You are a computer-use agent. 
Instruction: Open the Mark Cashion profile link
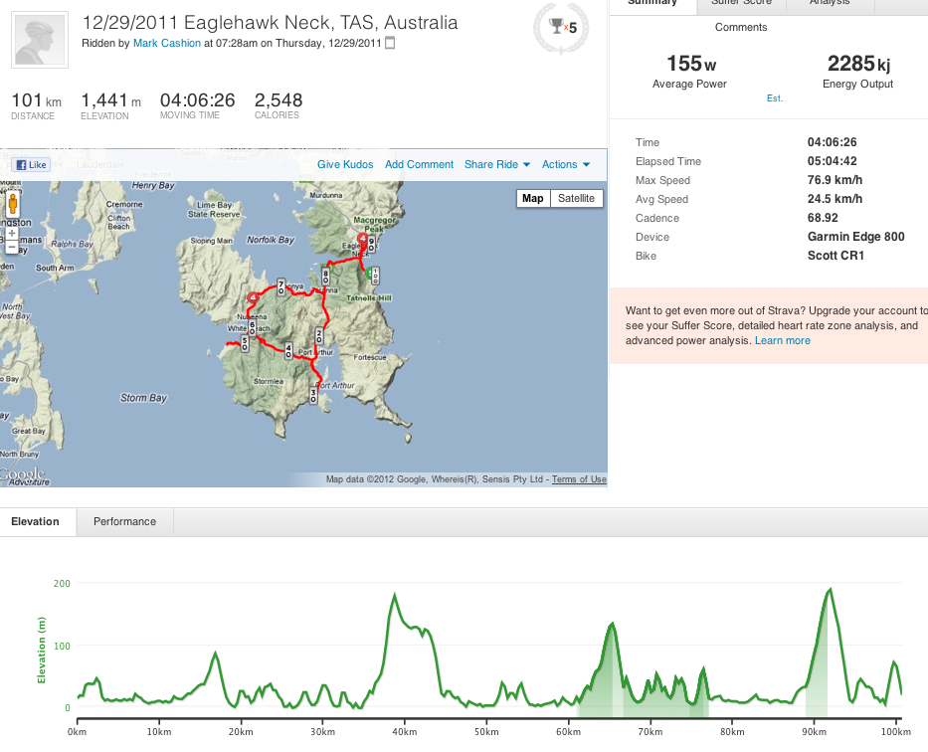coord(168,44)
